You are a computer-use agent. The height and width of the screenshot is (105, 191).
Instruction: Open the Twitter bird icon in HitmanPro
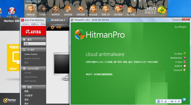pos(184,100)
